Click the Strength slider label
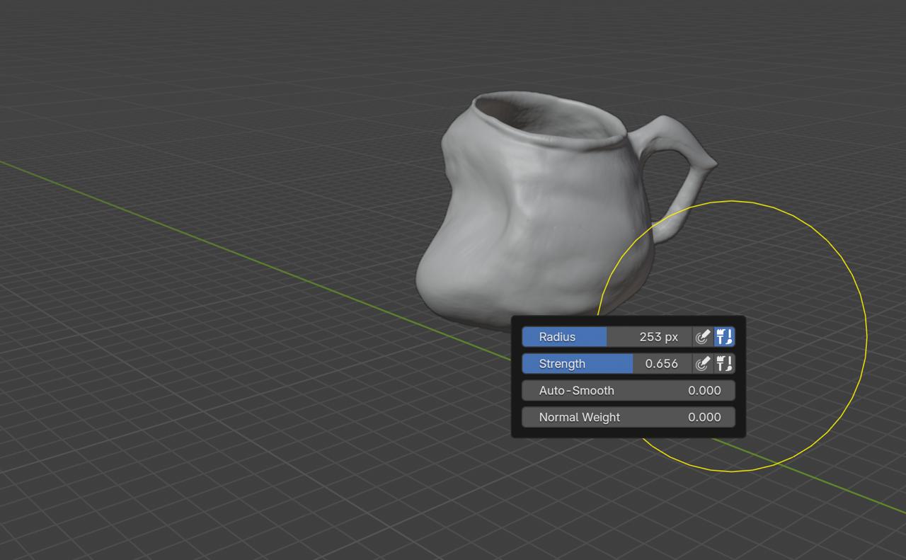The image size is (906, 560). [x=562, y=364]
